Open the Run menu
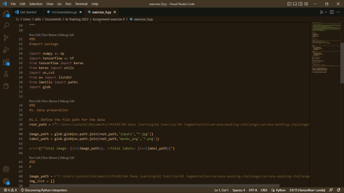The width and height of the screenshot is (344, 193). click(x=68, y=4)
